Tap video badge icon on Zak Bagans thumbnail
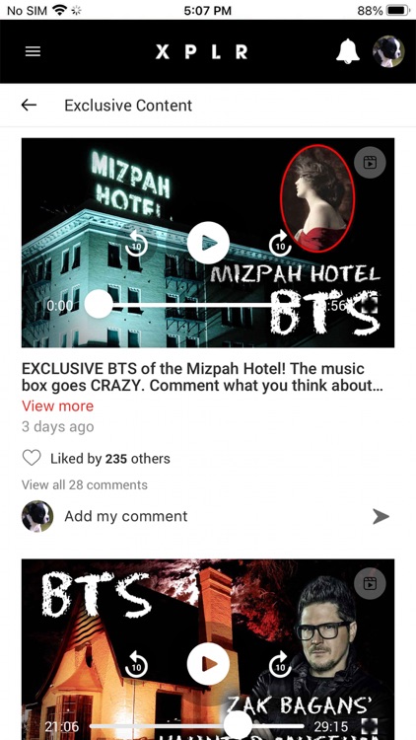 point(370,584)
